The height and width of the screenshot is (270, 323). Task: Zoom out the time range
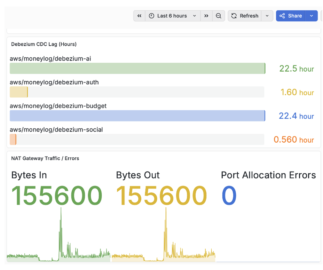pyautogui.click(x=219, y=16)
